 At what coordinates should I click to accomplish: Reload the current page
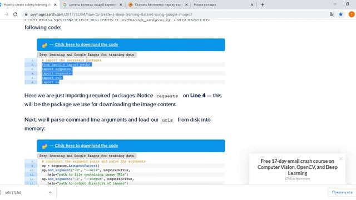coord(15,14)
